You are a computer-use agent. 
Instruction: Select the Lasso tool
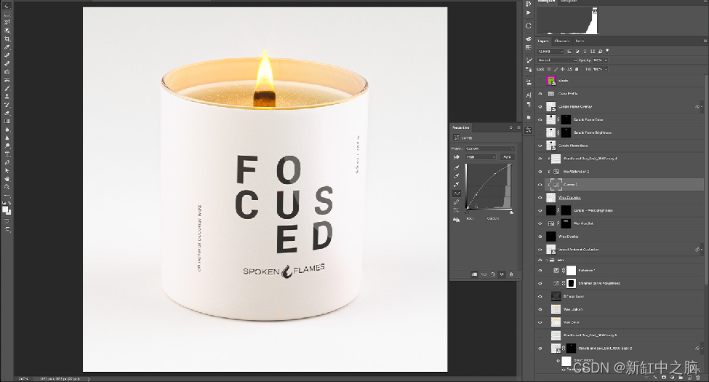7,22
